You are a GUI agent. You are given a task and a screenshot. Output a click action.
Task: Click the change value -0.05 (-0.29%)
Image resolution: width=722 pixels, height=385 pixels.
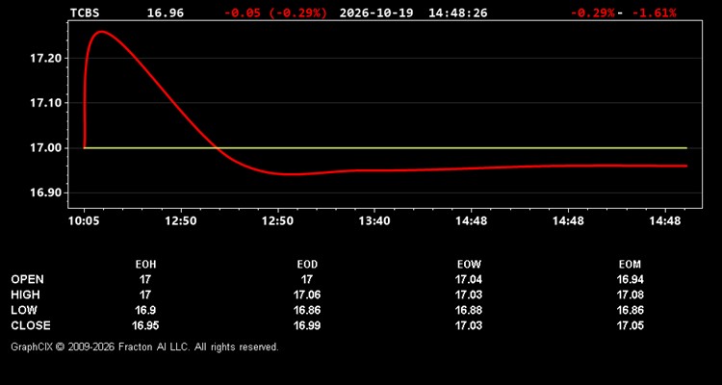(276, 13)
